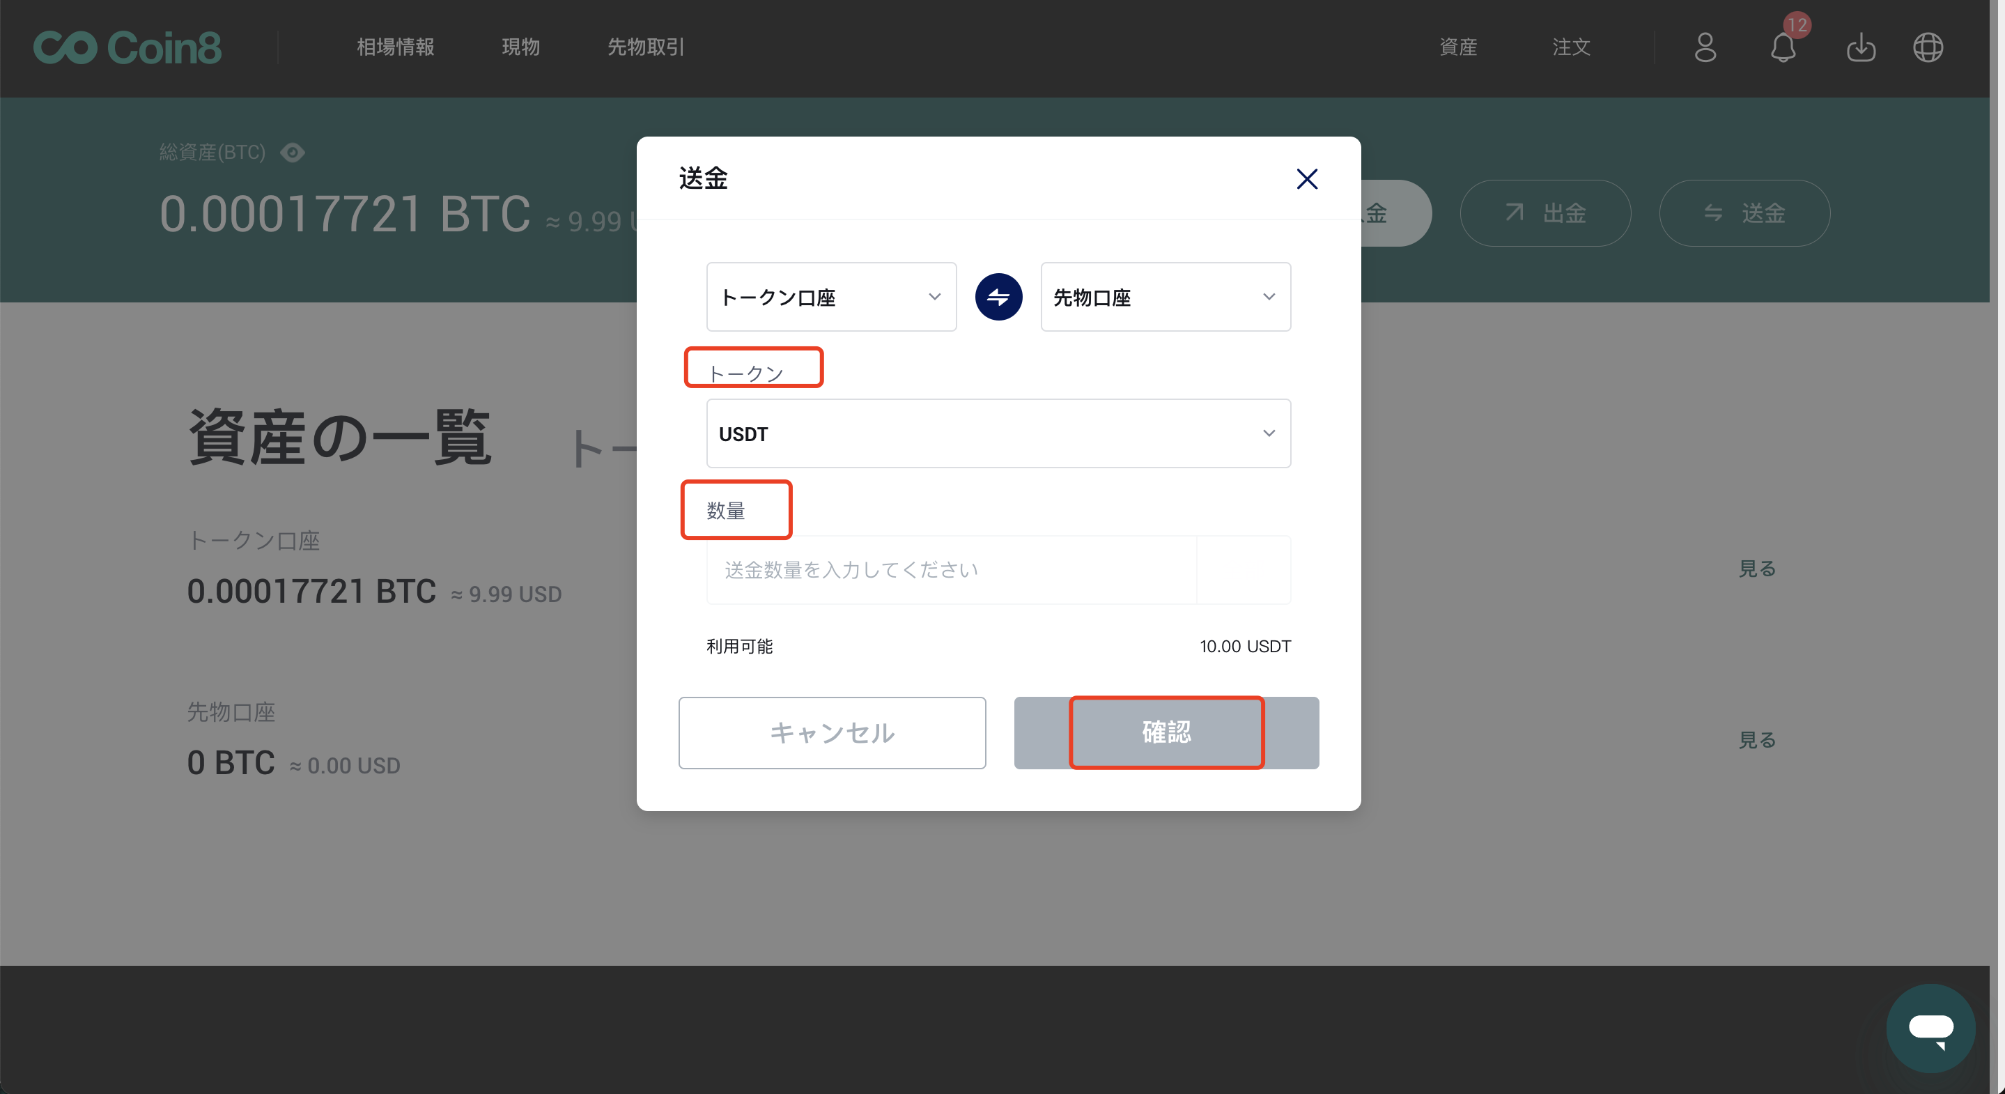Click the swap accounts arrow icon

(x=998, y=297)
